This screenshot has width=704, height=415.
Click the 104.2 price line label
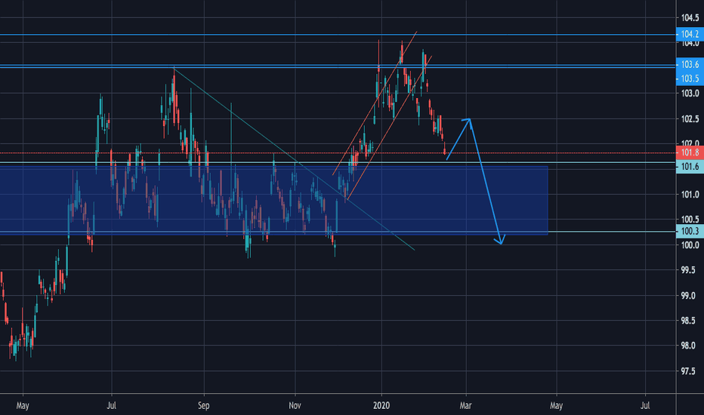click(x=690, y=34)
